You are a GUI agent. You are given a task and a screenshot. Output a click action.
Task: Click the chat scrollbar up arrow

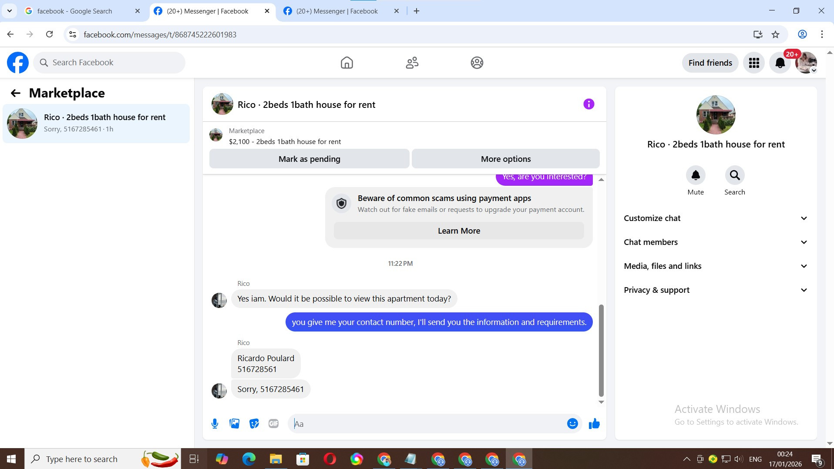tap(601, 180)
